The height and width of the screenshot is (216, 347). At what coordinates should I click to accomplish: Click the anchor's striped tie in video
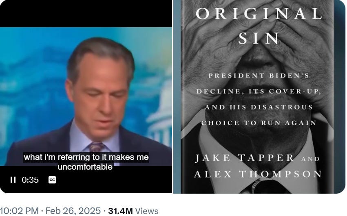click(x=97, y=147)
